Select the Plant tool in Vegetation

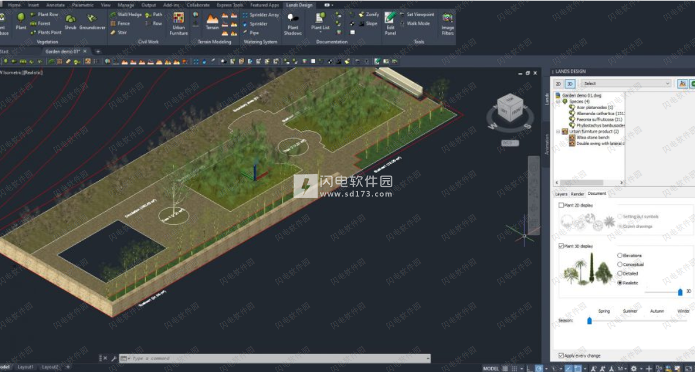coord(21,21)
